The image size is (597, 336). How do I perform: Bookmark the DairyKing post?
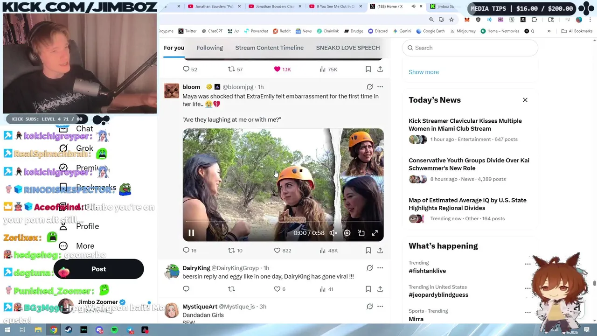pos(368,289)
